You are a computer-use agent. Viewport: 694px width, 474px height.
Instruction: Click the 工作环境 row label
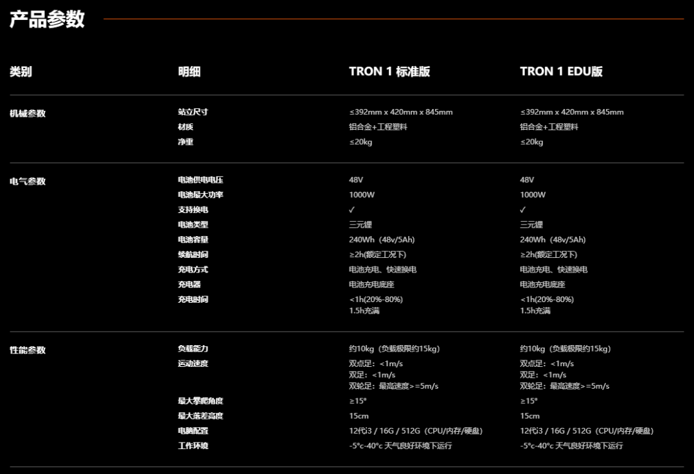(x=193, y=446)
